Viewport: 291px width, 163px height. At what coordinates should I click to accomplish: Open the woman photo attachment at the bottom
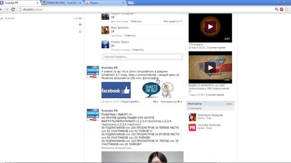tap(142, 157)
